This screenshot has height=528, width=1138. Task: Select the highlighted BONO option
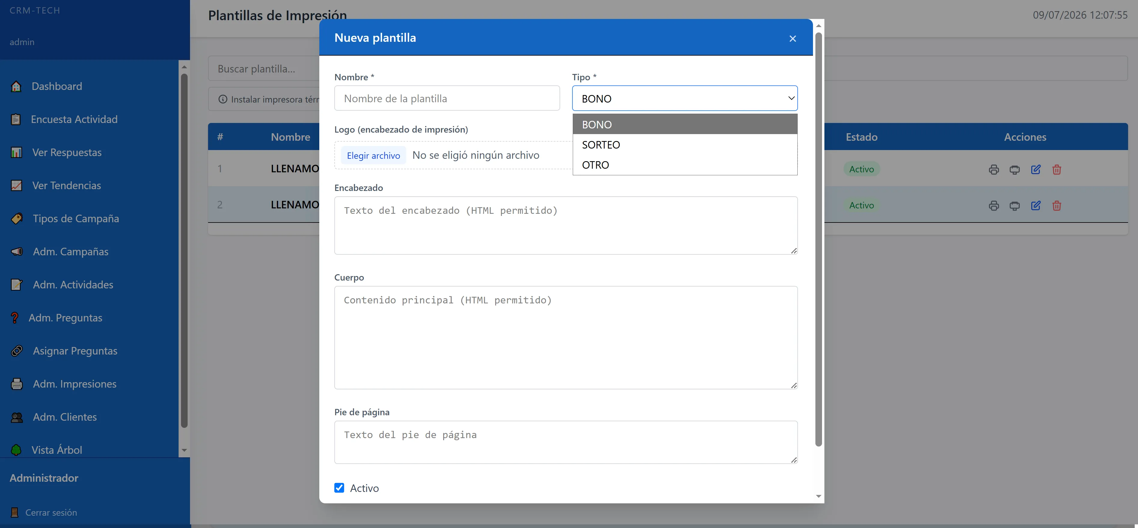[x=685, y=124]
